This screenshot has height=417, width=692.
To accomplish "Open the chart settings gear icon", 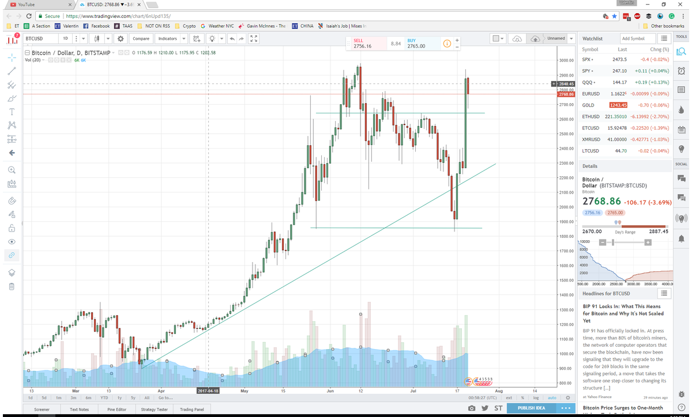I will tap(121, 39).
